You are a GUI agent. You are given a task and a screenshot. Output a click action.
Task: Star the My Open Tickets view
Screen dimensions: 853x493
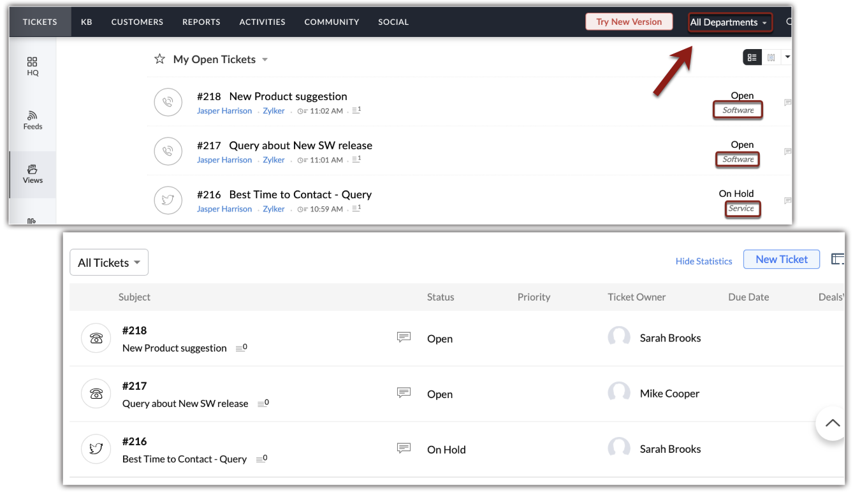pyautogui.click(x=159, y=59)
